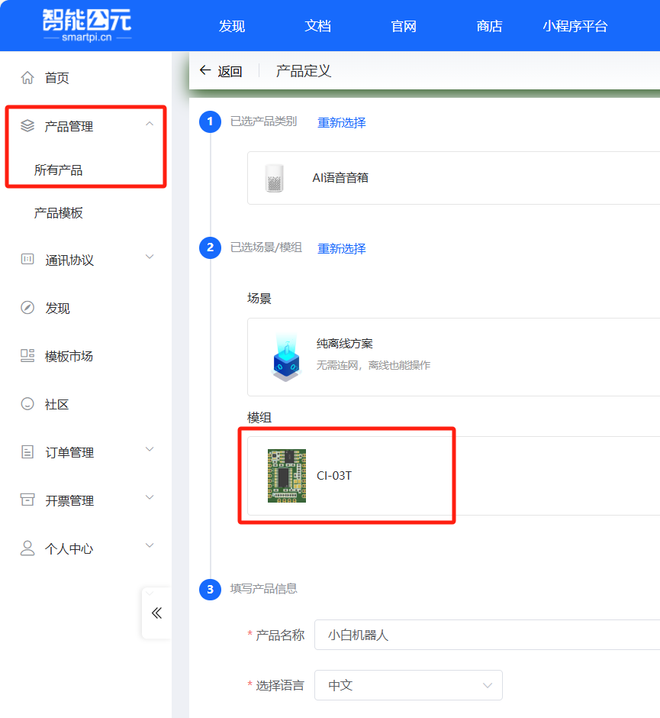The width and height of the screenshot is (660, 718).
Task: Select the CI-03T module thumbnail
Action: pyautogui.click(x=287, y=476)
